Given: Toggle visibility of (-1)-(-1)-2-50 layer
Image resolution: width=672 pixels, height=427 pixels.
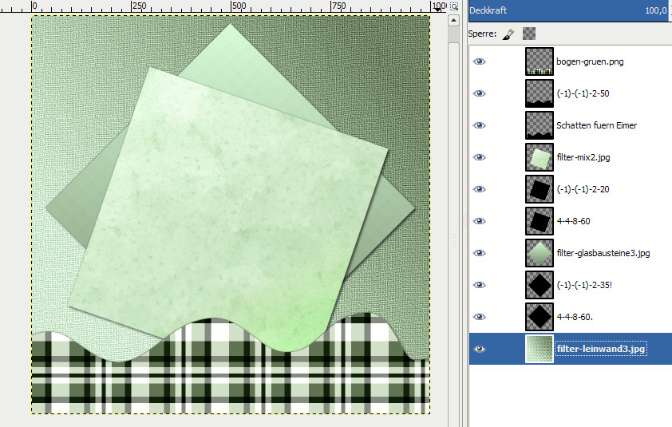Looking at the screenshot, I should [480, 93].
